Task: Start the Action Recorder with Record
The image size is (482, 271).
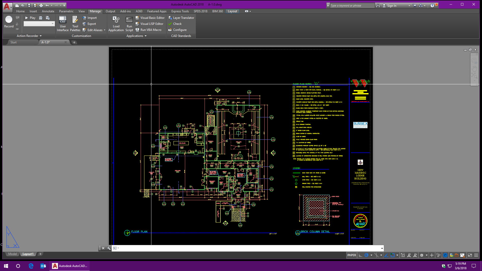Action: click(9, 21)
